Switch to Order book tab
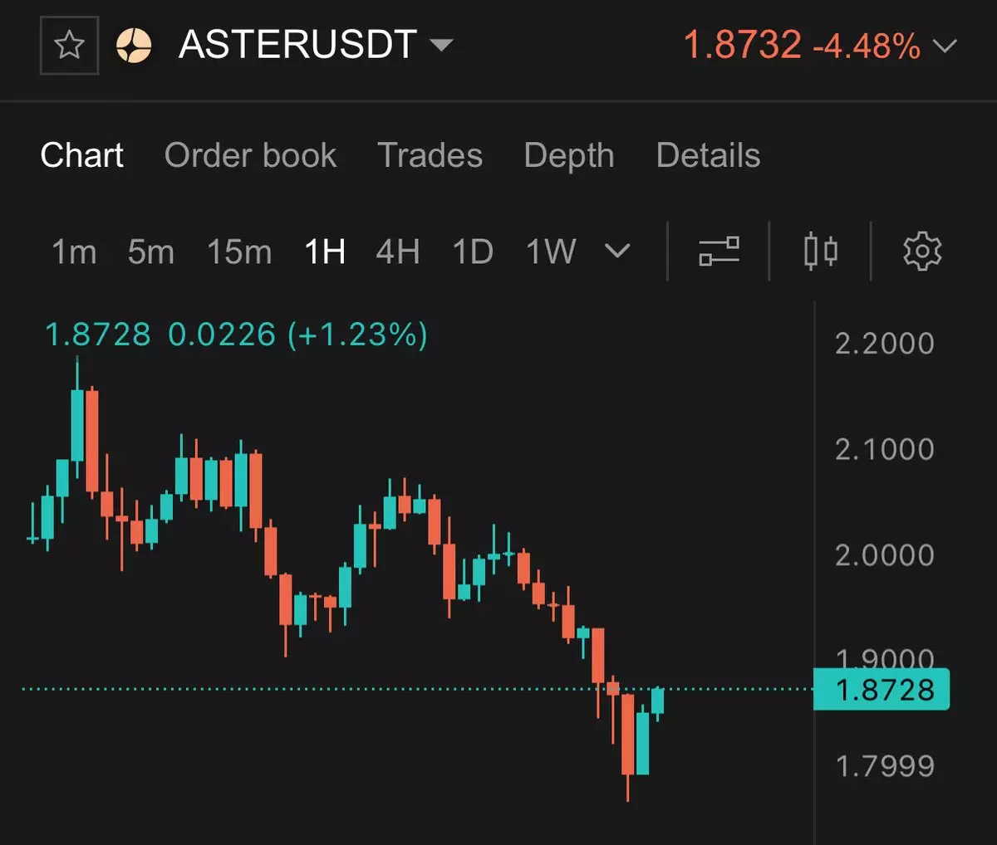Image resolution: width=997 pixels, height=845 pixels. 250,155
